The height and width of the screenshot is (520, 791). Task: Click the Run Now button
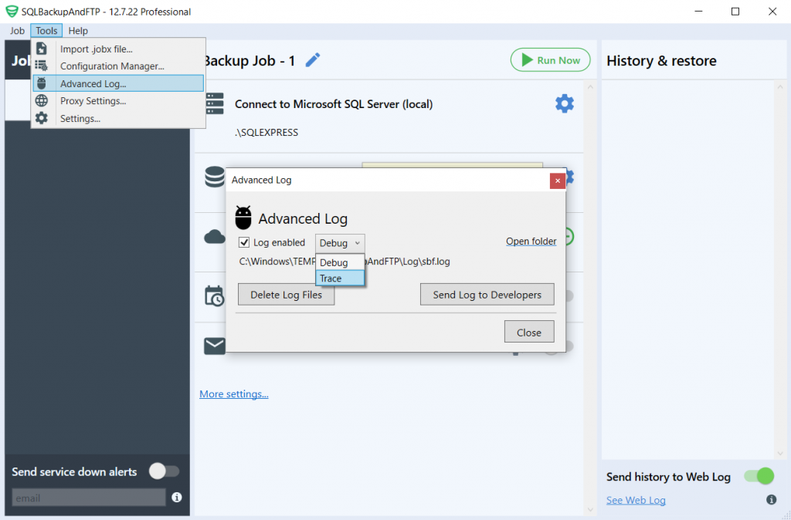550,59
